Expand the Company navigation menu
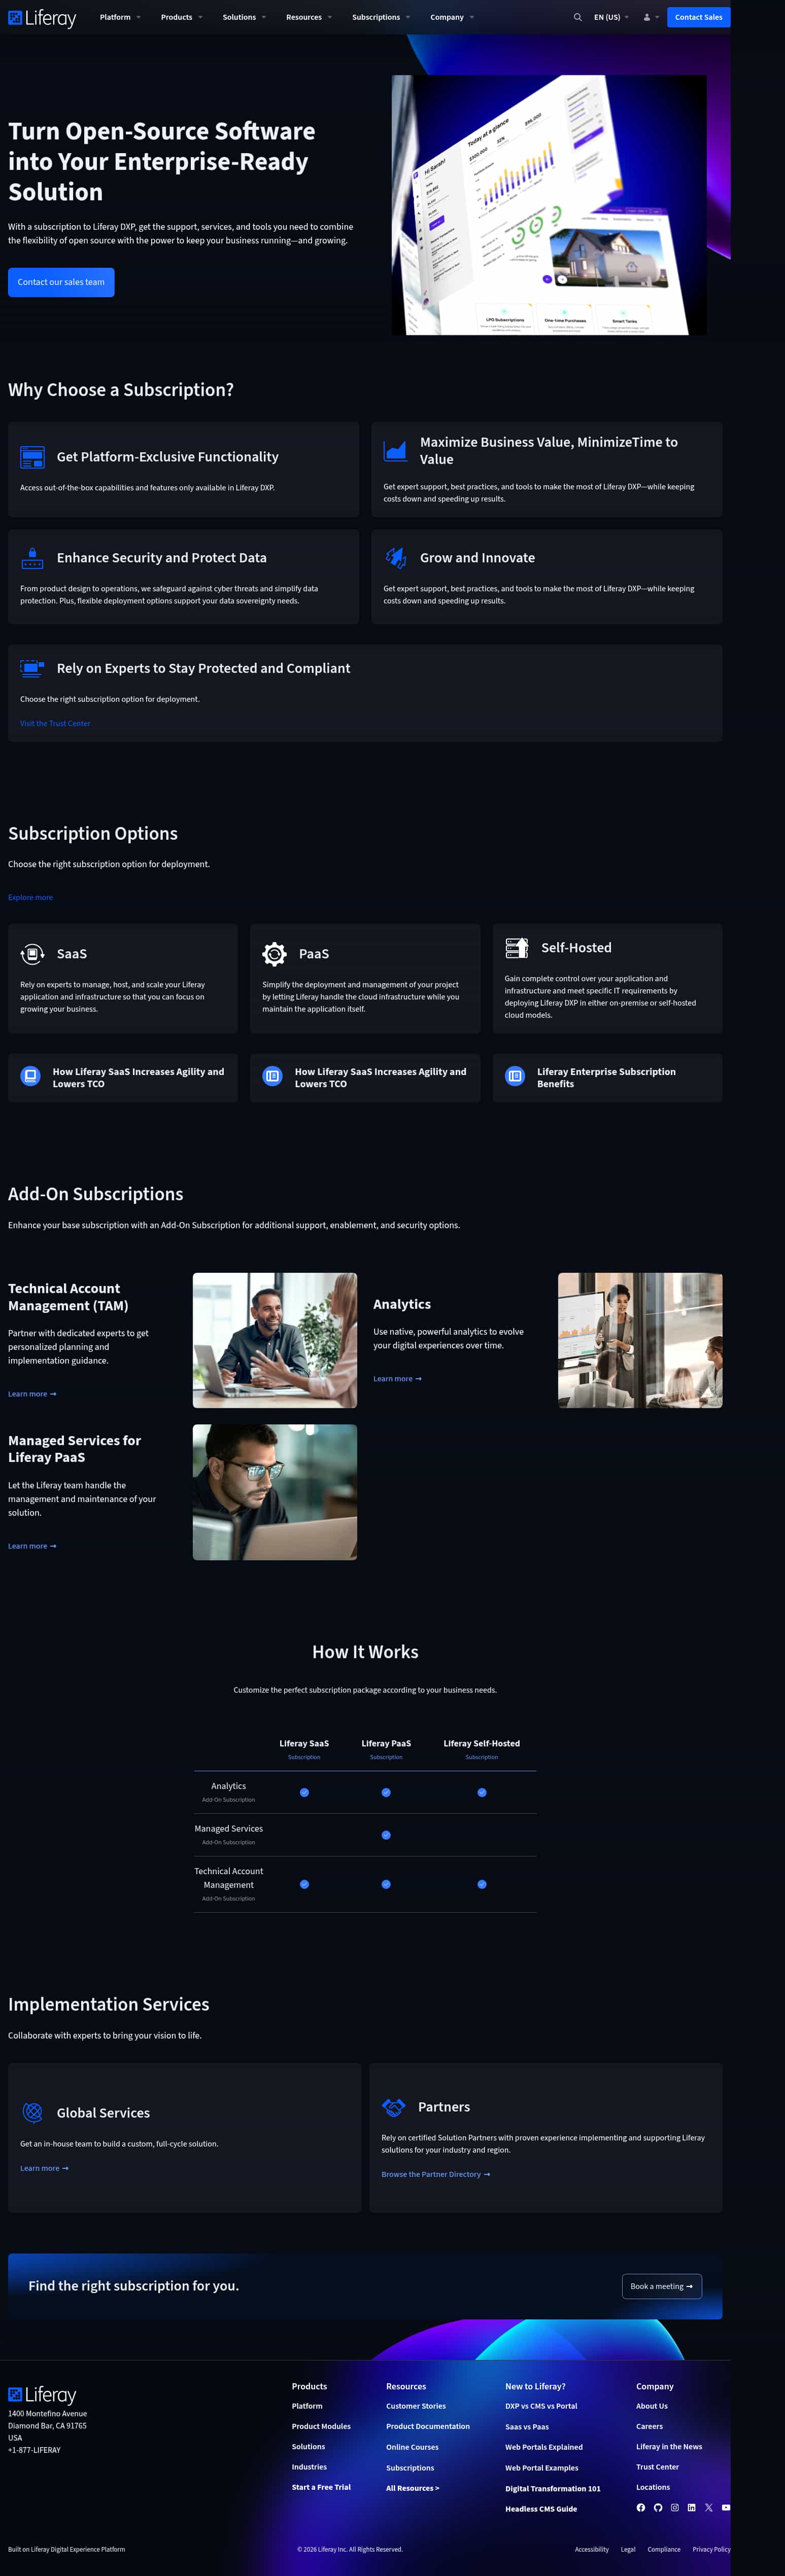Viewport: 785px width, 2576px height. [x=452, y=17]
